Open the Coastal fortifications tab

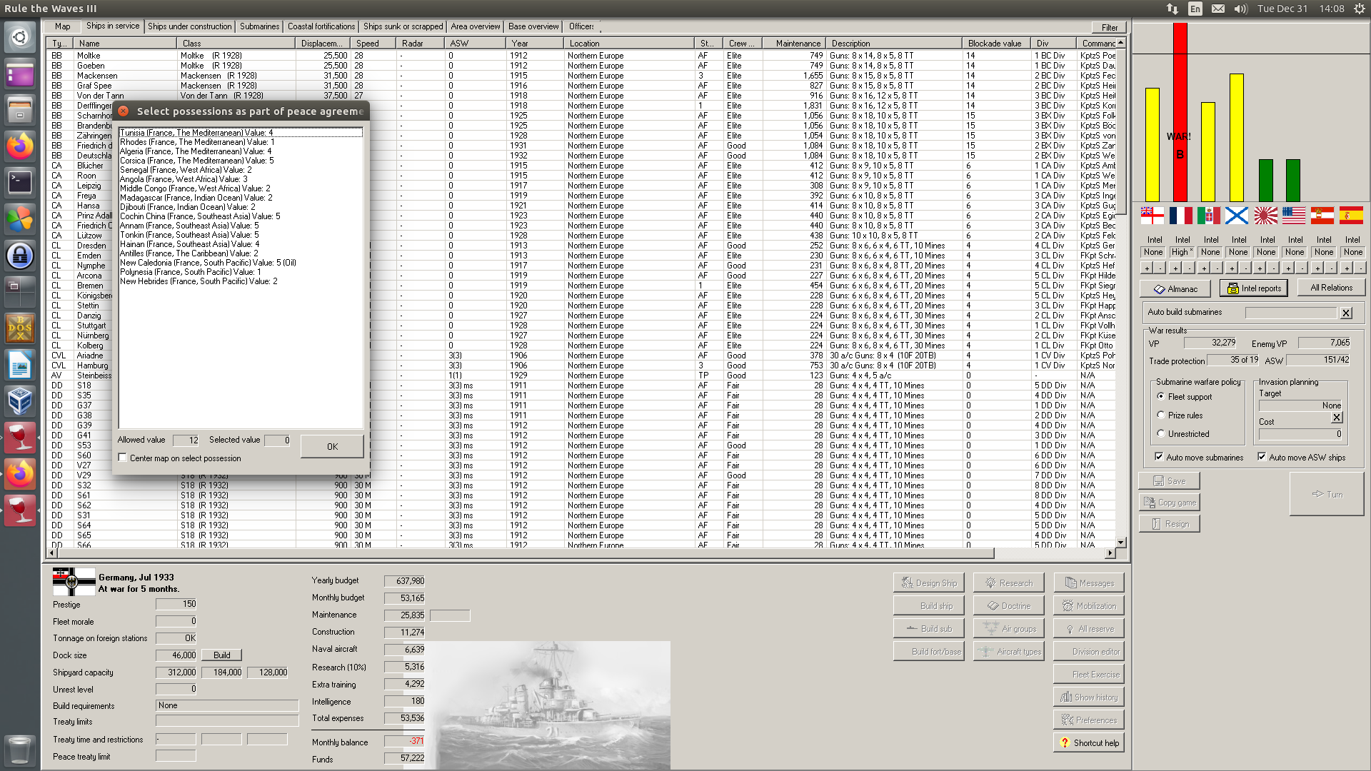click(x=321, y=26)
